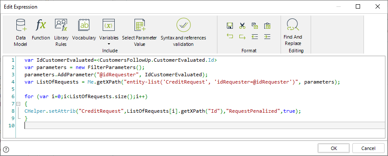Redo with the right return arrow
Image resolution: width=388 pixels, height=156 pixels.
(242, 37)
